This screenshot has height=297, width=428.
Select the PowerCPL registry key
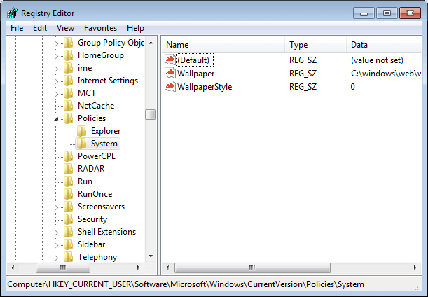[96, 156]
